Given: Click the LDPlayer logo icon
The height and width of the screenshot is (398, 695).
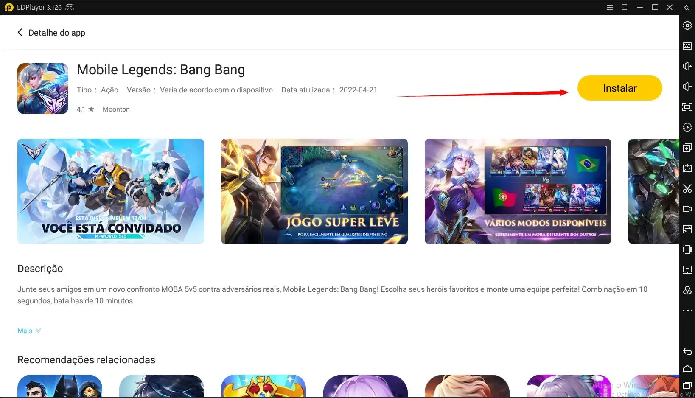Looking at the screenshot, I should [8, 7].
